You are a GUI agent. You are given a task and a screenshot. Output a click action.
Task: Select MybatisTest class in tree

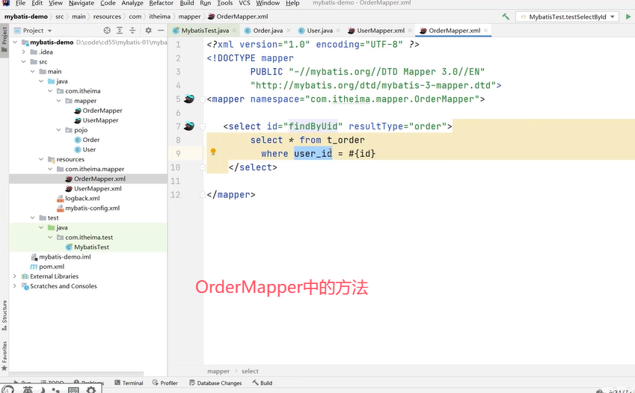coord(87,247)
